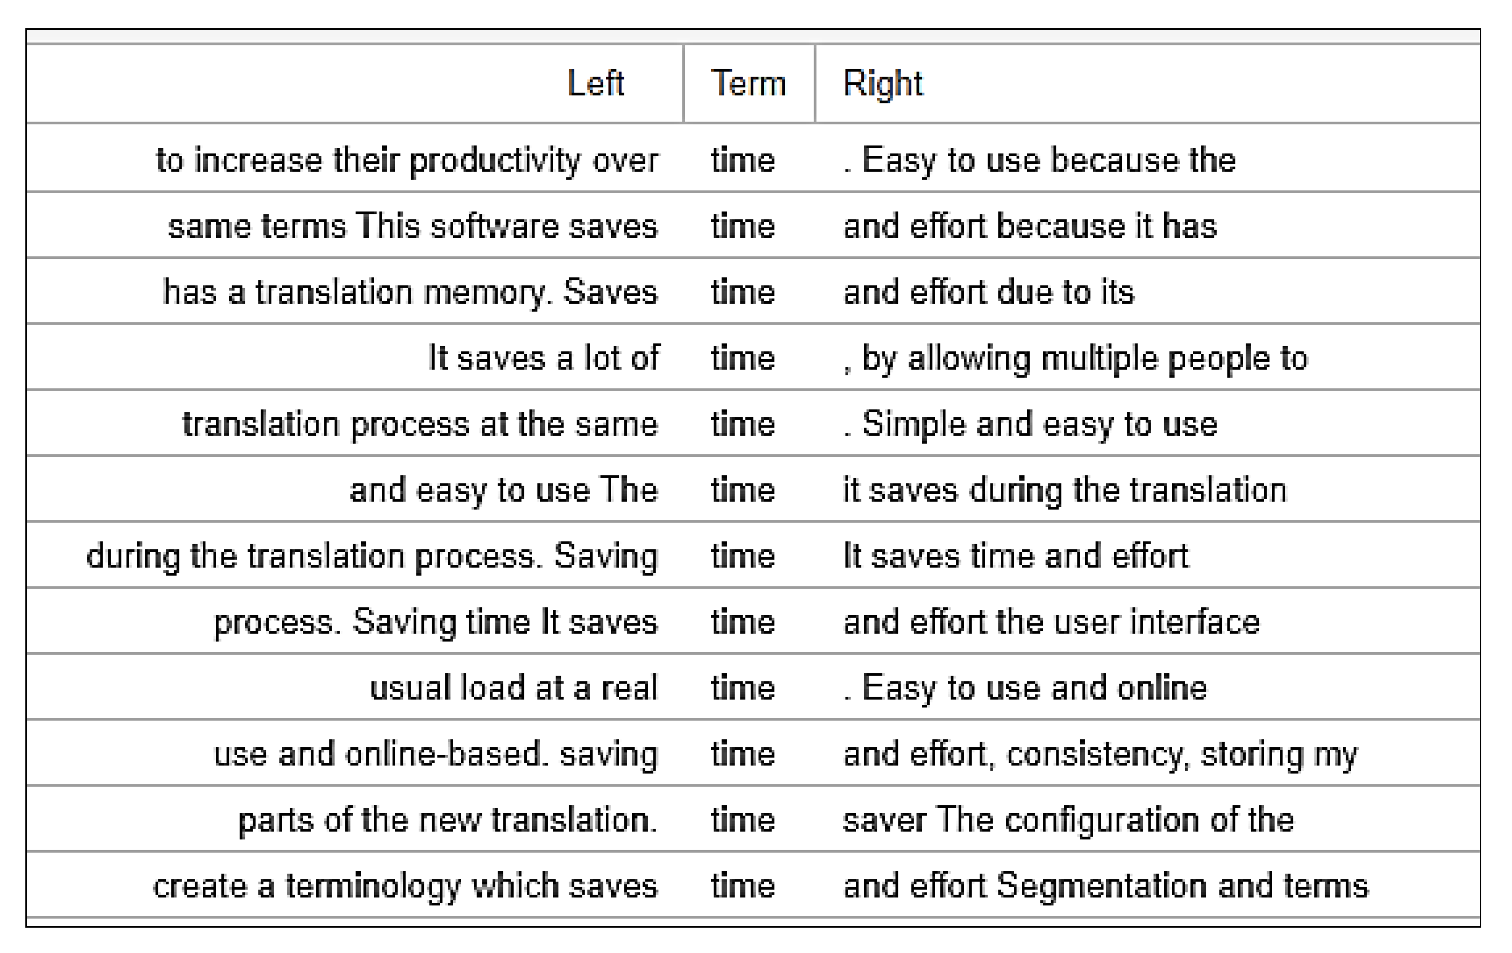The height and width of the screenshot is (953, 1512).
Task: Click the Left column header
Action: pyautogui.click(x=595, y=83)
